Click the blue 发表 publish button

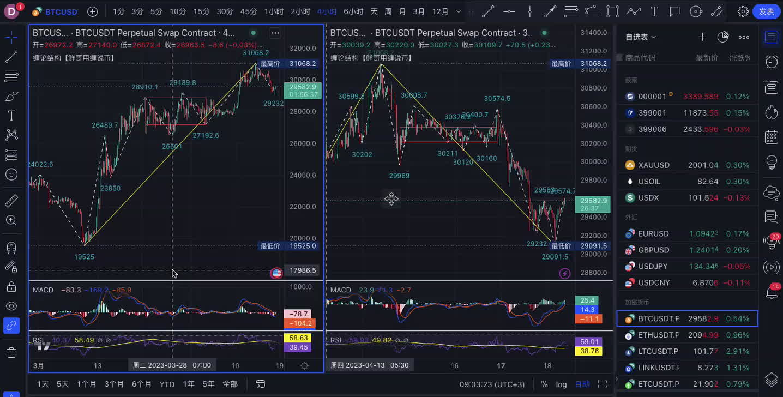point(766,11)
